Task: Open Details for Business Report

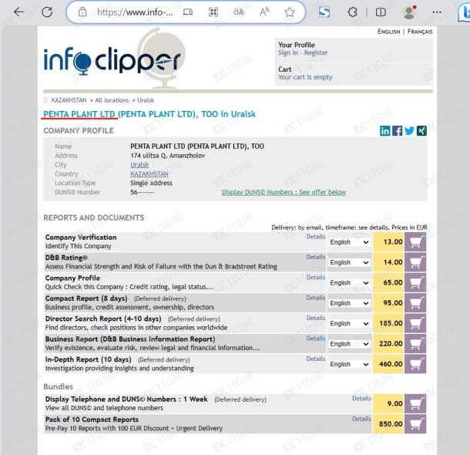Action: 316,339
